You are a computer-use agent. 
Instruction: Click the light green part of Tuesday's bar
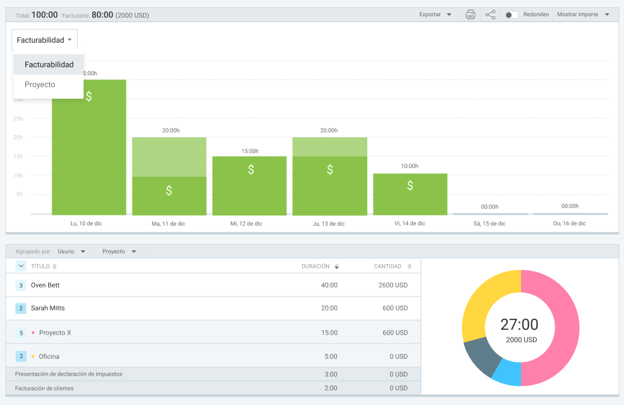tap(169, 157)
